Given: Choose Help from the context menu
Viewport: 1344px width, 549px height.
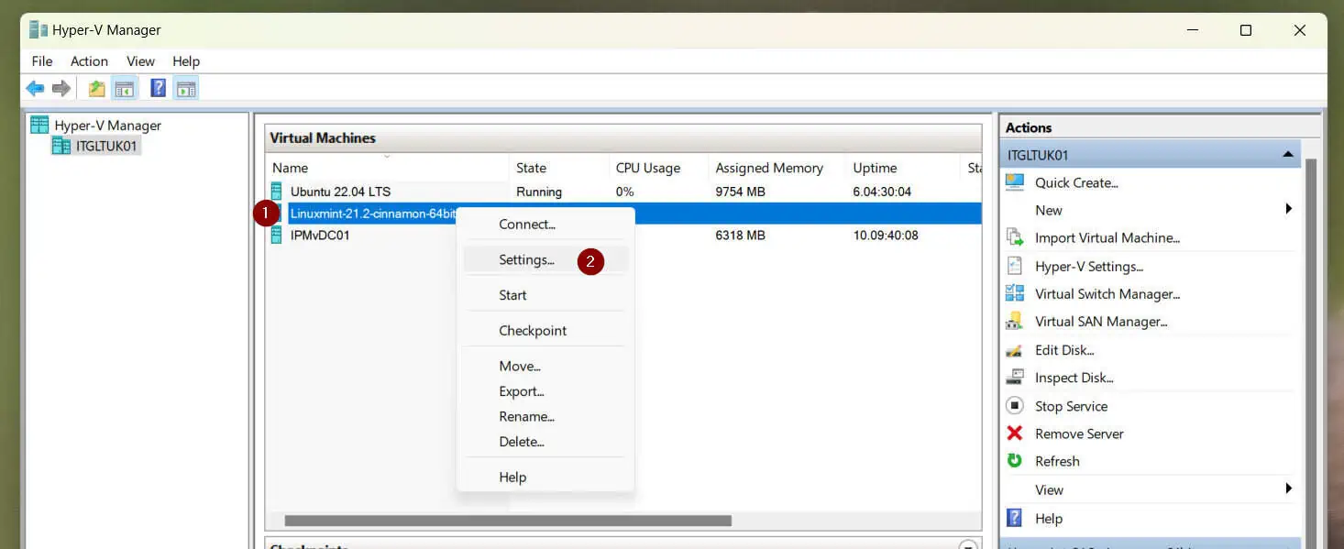Looking at the screenshot, I should [545, 478].
